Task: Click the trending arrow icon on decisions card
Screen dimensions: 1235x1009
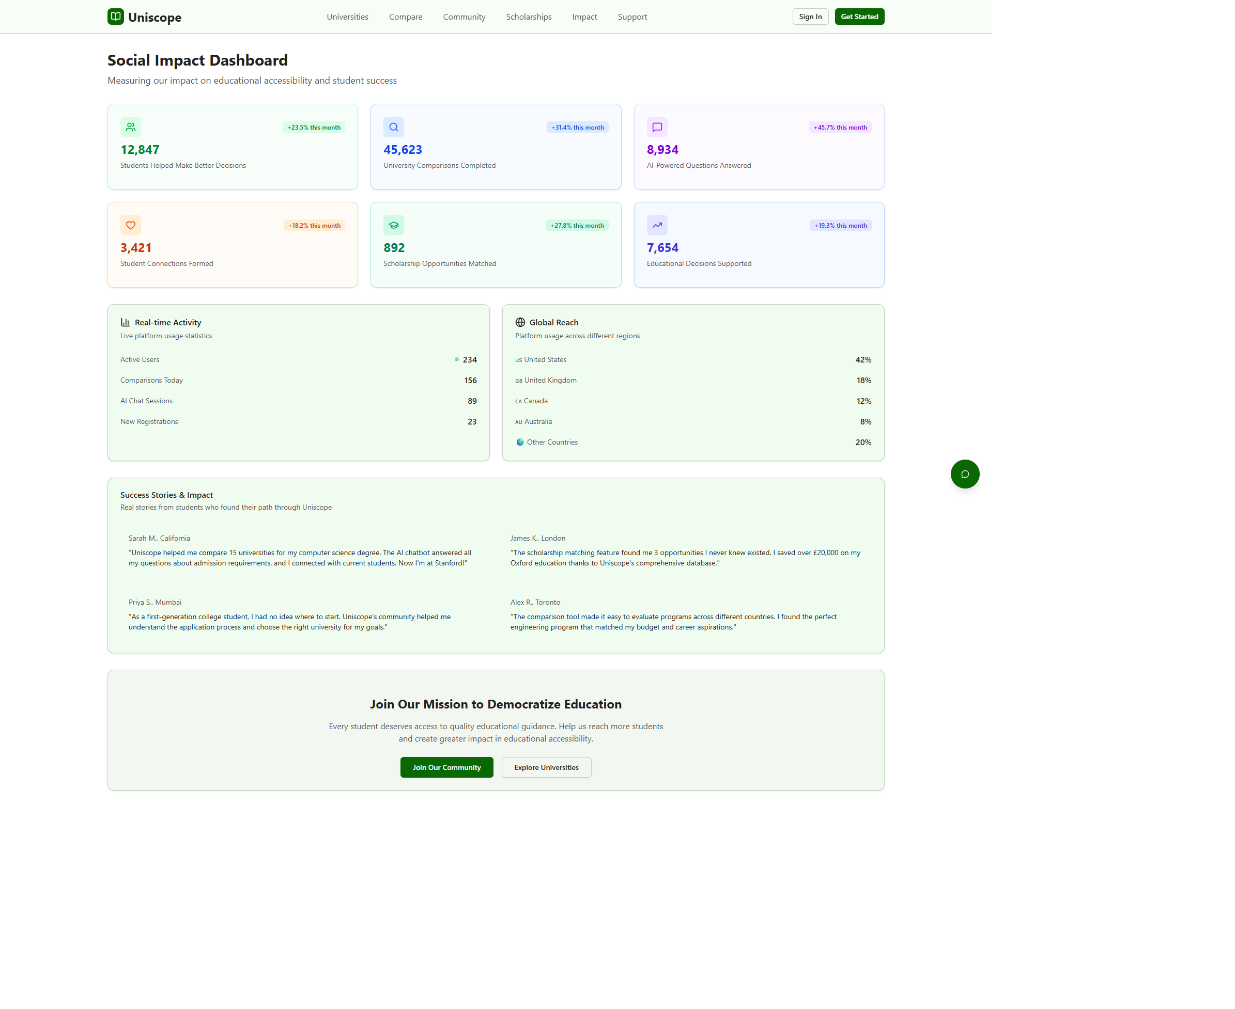Action: (657, 225)
